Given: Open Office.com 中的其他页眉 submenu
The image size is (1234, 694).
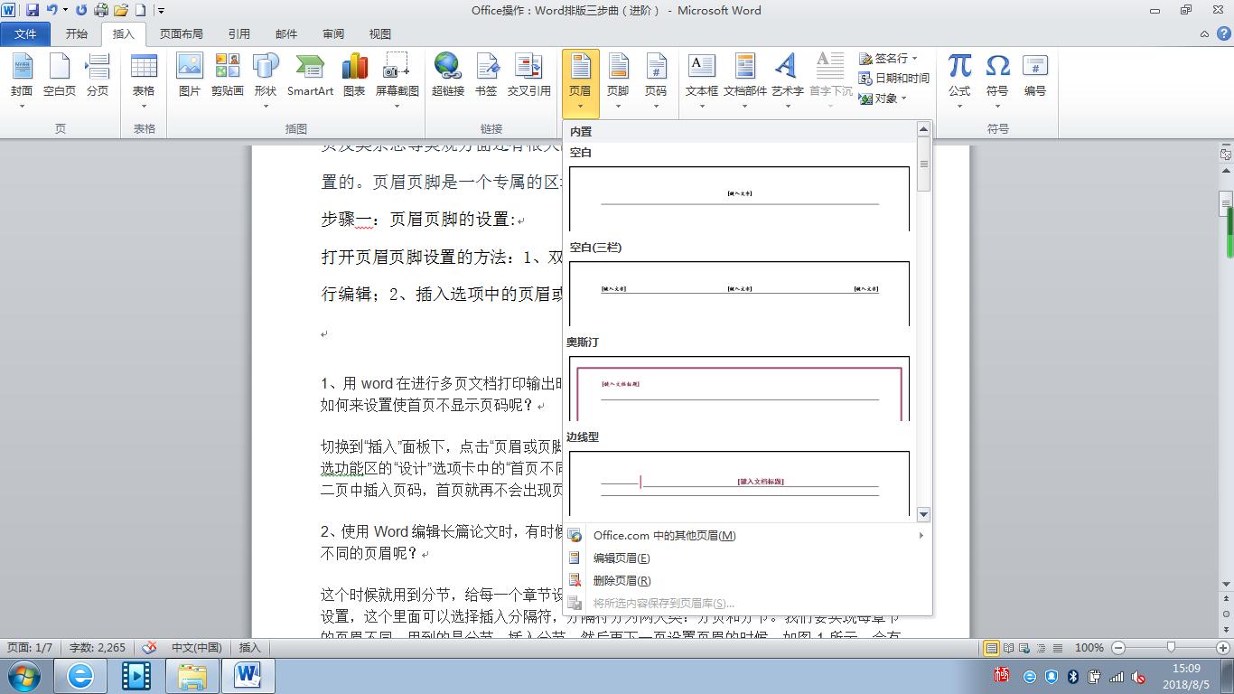Looking at the screenshot, I should 664,535.
